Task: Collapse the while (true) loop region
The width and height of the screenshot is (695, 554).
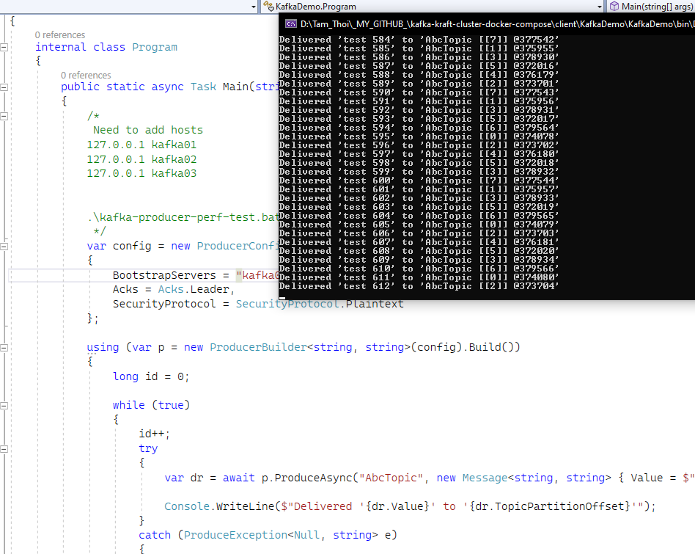Action: [x=4, y=405]
